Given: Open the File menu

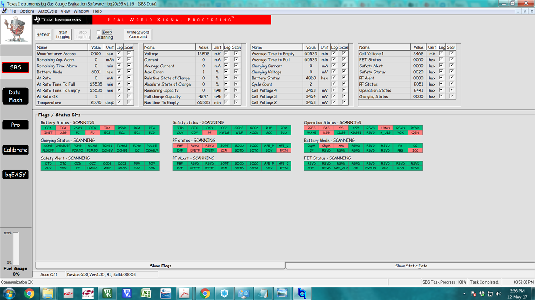Looking at the screenshot, I should point(13,11).
